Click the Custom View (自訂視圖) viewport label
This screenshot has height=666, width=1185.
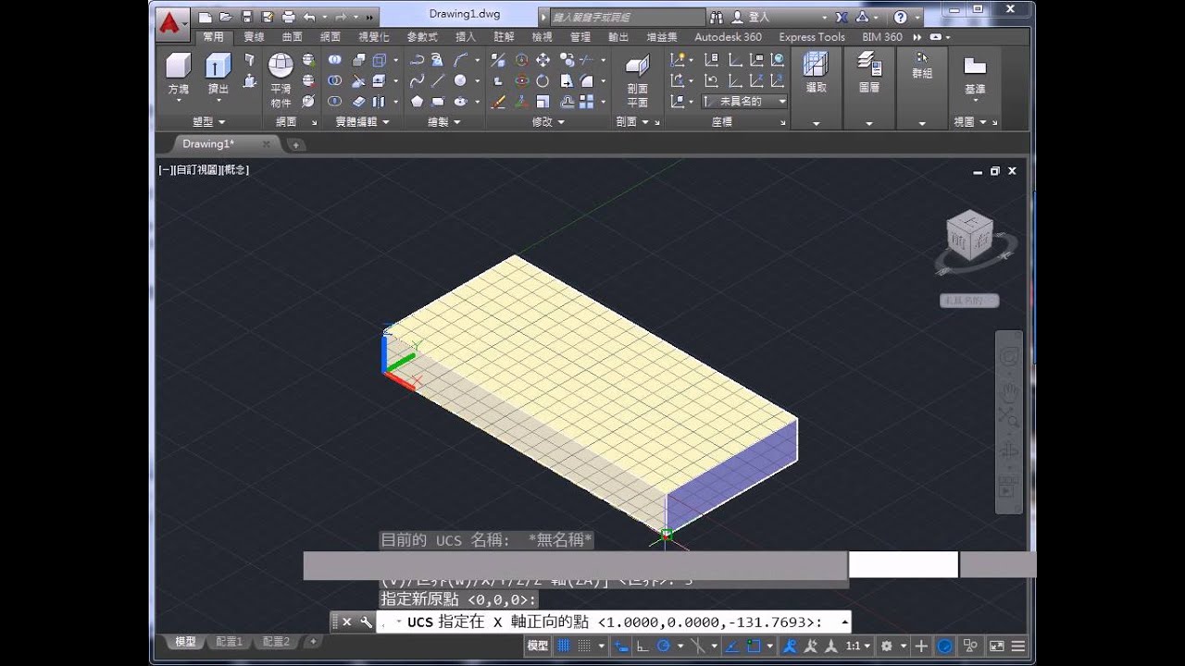pyautogui.click(x=195, y=170)
